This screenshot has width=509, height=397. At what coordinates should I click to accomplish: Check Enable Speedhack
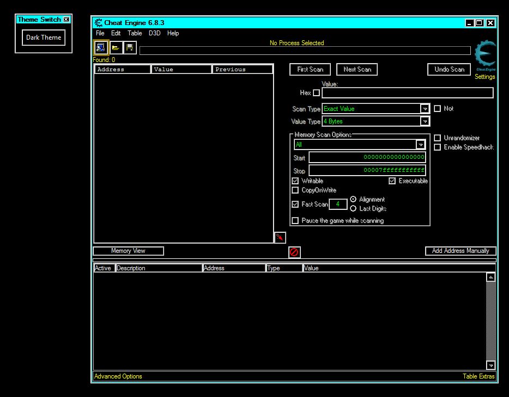coord(437,147)
